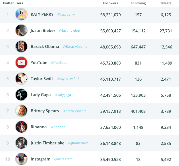
Task: Sort by the Following column header
Action: tap(138, 3)
